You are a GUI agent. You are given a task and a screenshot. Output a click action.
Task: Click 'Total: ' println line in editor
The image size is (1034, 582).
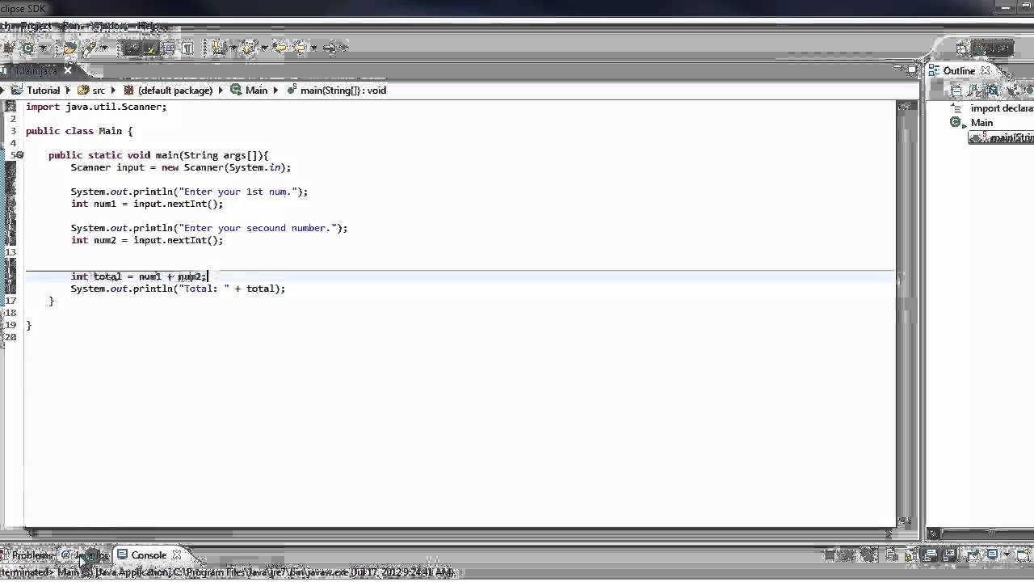(178, 289)
